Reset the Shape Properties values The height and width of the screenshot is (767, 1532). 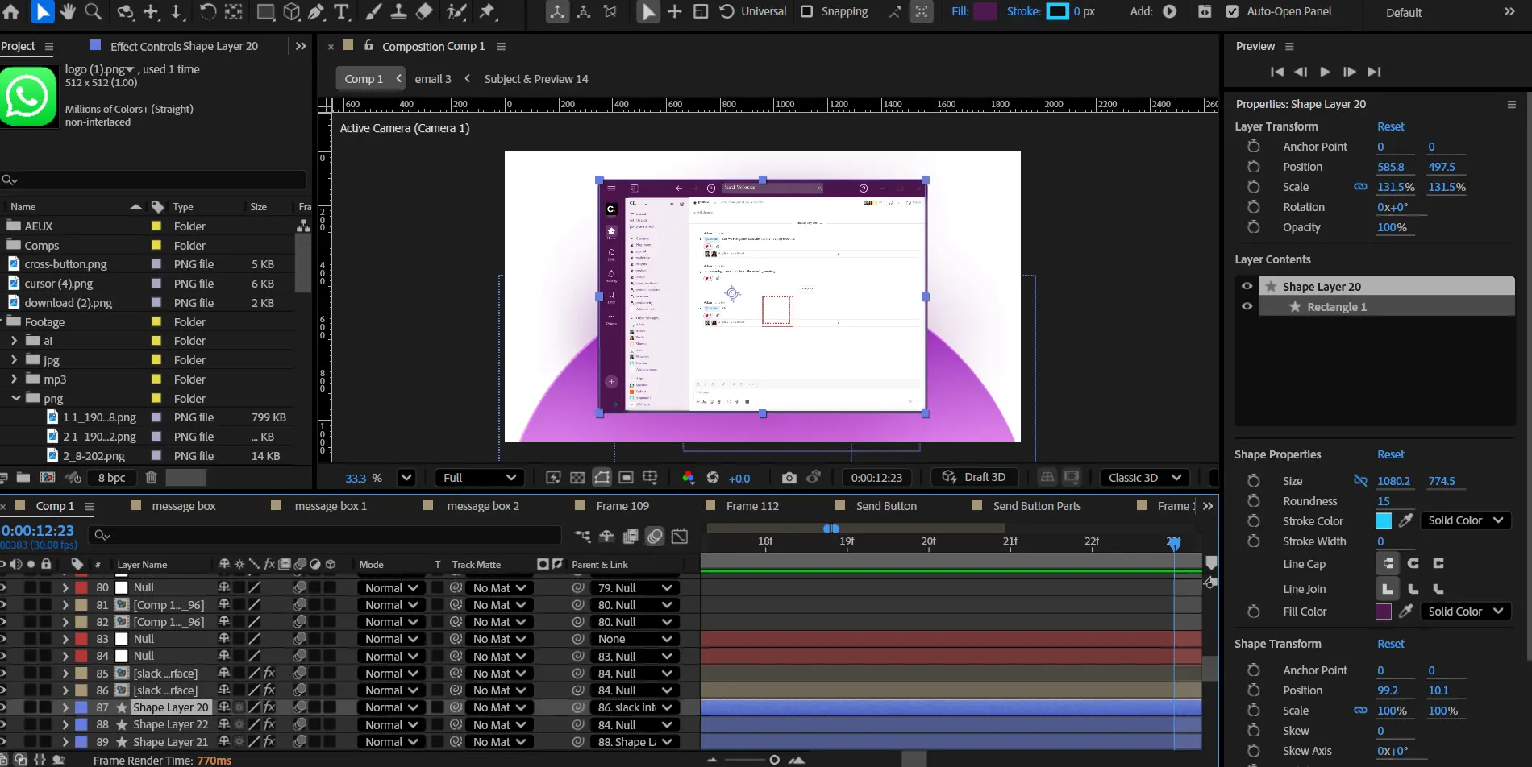[x=1390, y=454]
